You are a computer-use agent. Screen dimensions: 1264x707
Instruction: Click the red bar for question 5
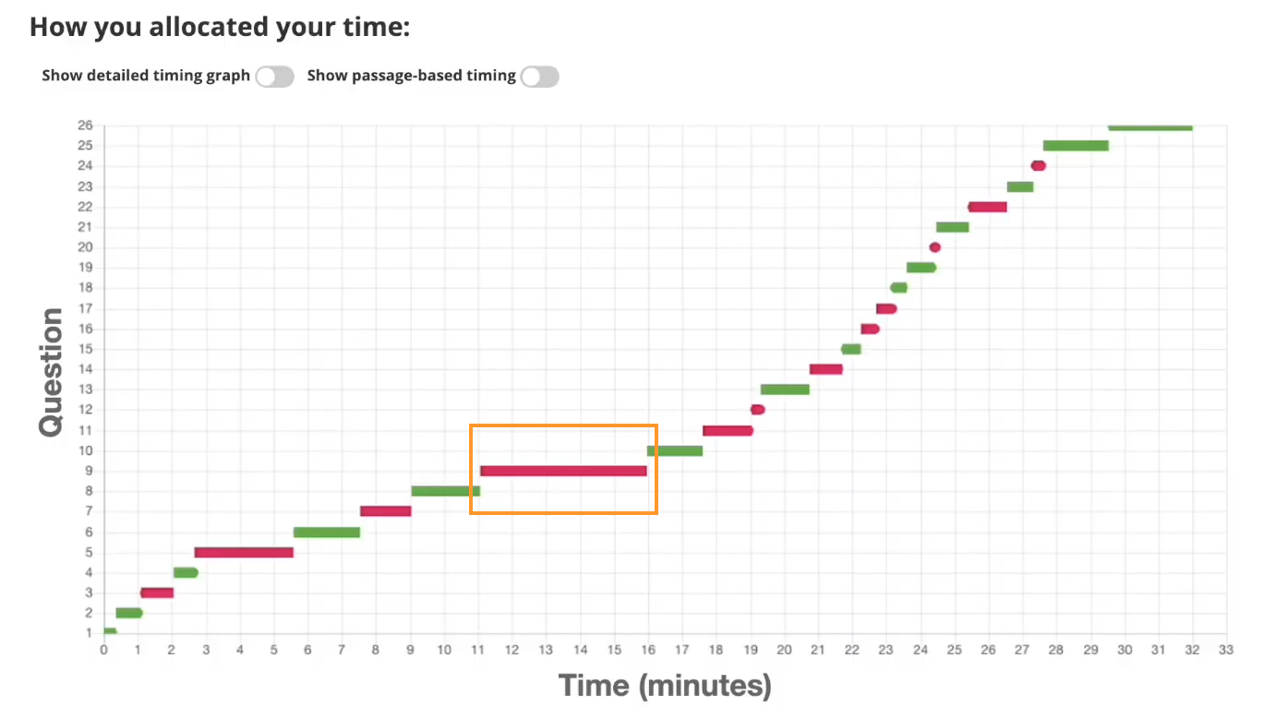tap(244, 553)
